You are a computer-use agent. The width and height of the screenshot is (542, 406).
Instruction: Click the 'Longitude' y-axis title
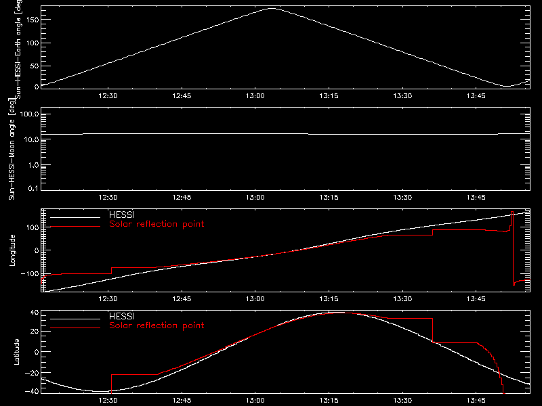[x=12, y=250]
